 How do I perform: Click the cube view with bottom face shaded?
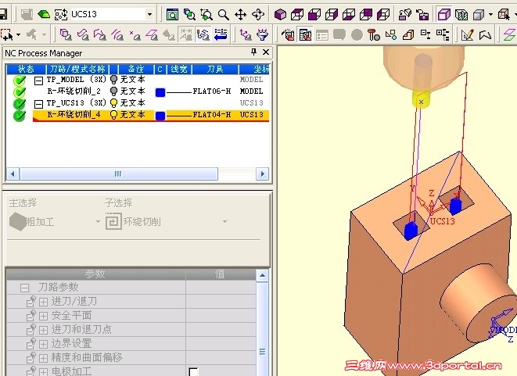click(x=349, y=15)
